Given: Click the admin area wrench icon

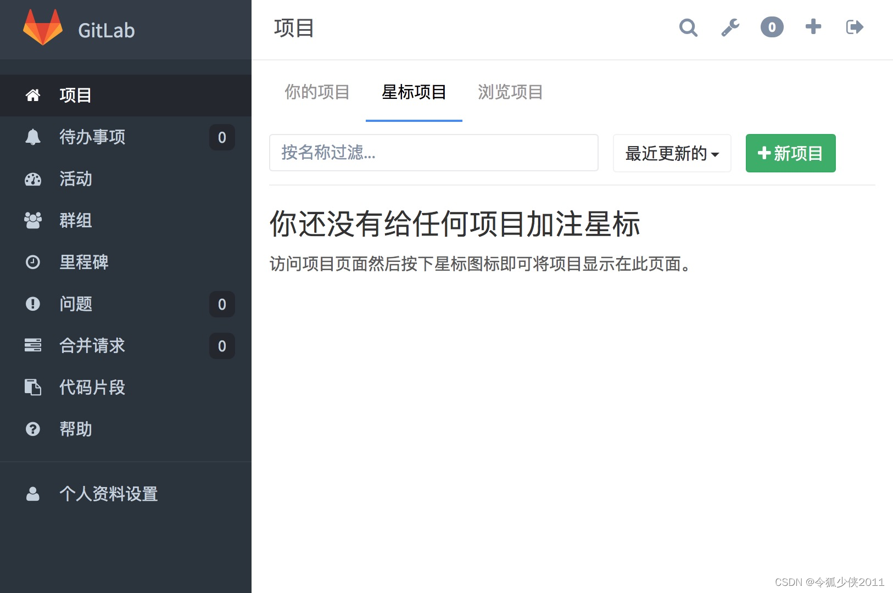Looking at the screenshot, I should coord(730,27).
